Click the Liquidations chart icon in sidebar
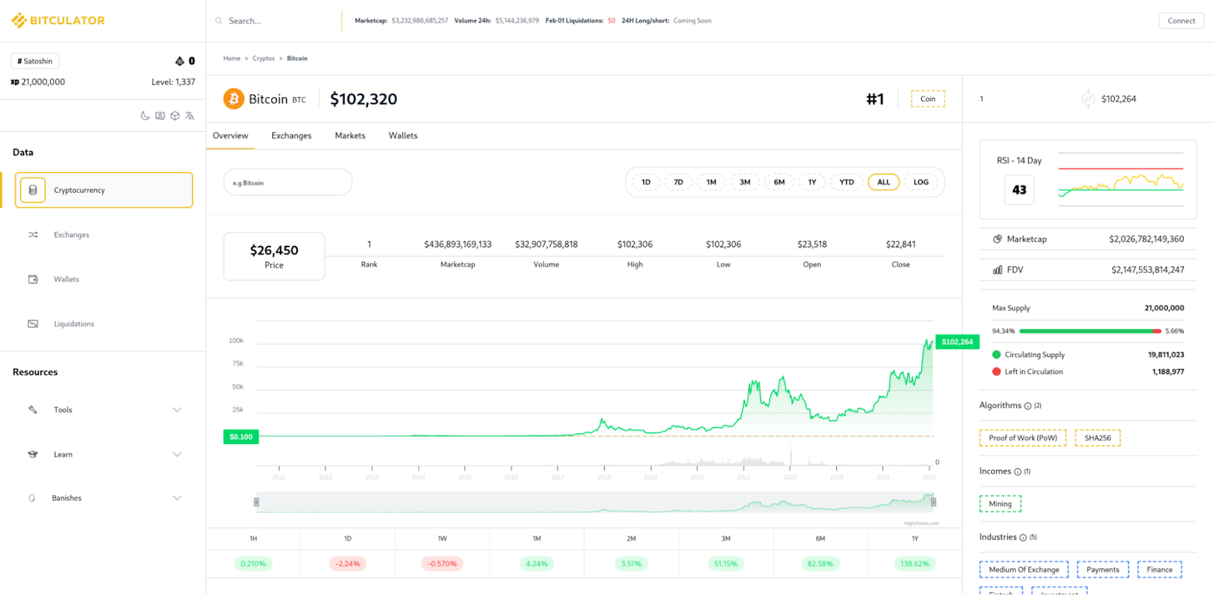Image resolution: width=1214 pixels, height=595 pixels. [33, 324]
